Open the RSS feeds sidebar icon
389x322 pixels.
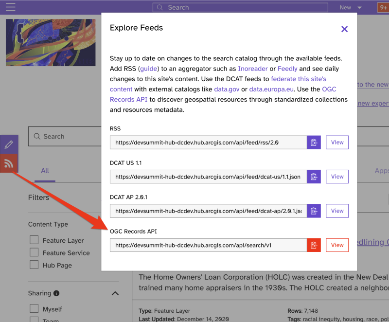point(9,163)
